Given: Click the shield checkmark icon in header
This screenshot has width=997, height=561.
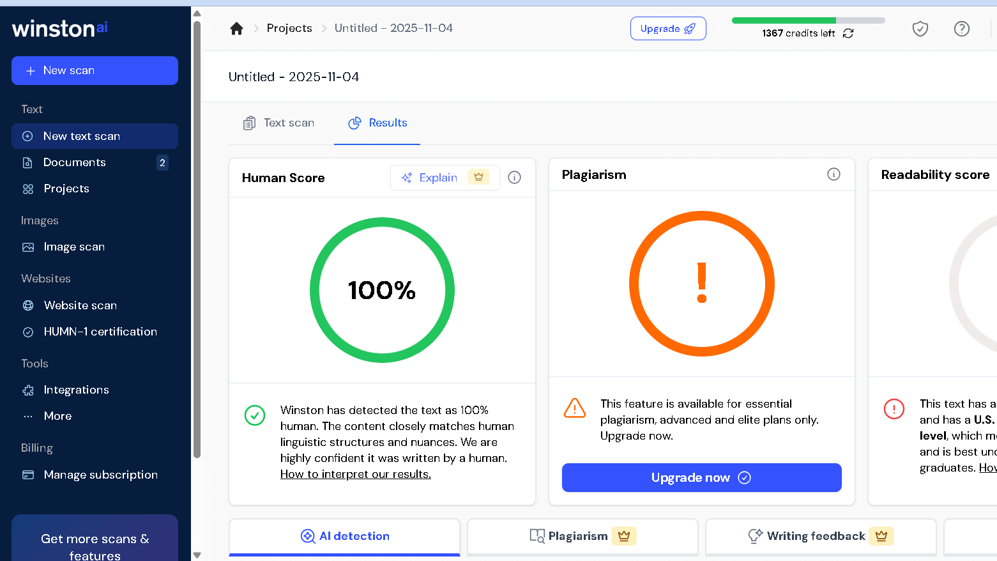Looking at the screenshot, I should point(920,29).
